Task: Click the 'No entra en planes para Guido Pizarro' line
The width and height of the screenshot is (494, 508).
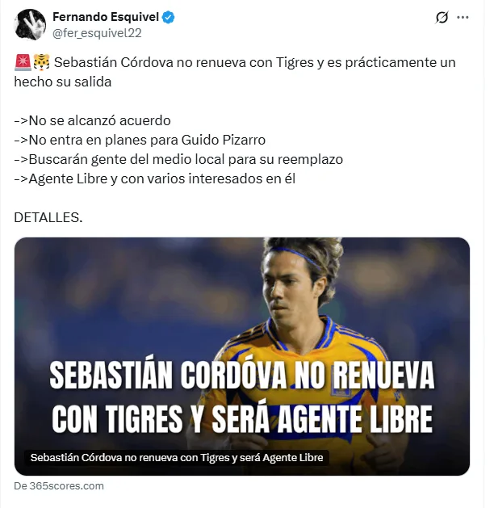Action: [x=140, y=140]
